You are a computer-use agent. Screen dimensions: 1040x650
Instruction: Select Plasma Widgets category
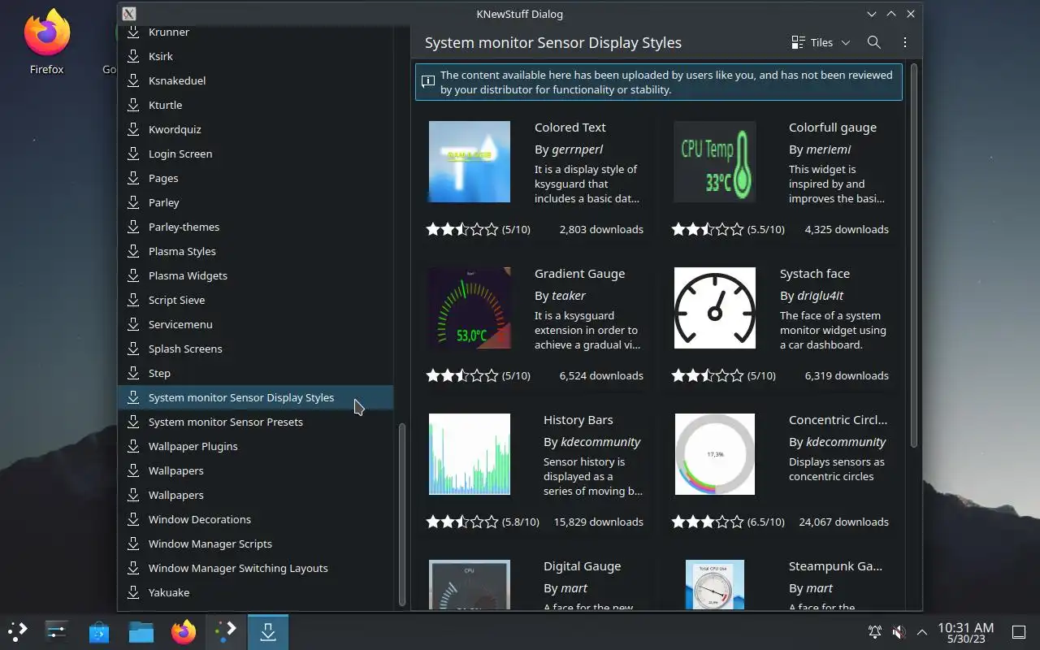pyautogui.click(x=255, y=275)
